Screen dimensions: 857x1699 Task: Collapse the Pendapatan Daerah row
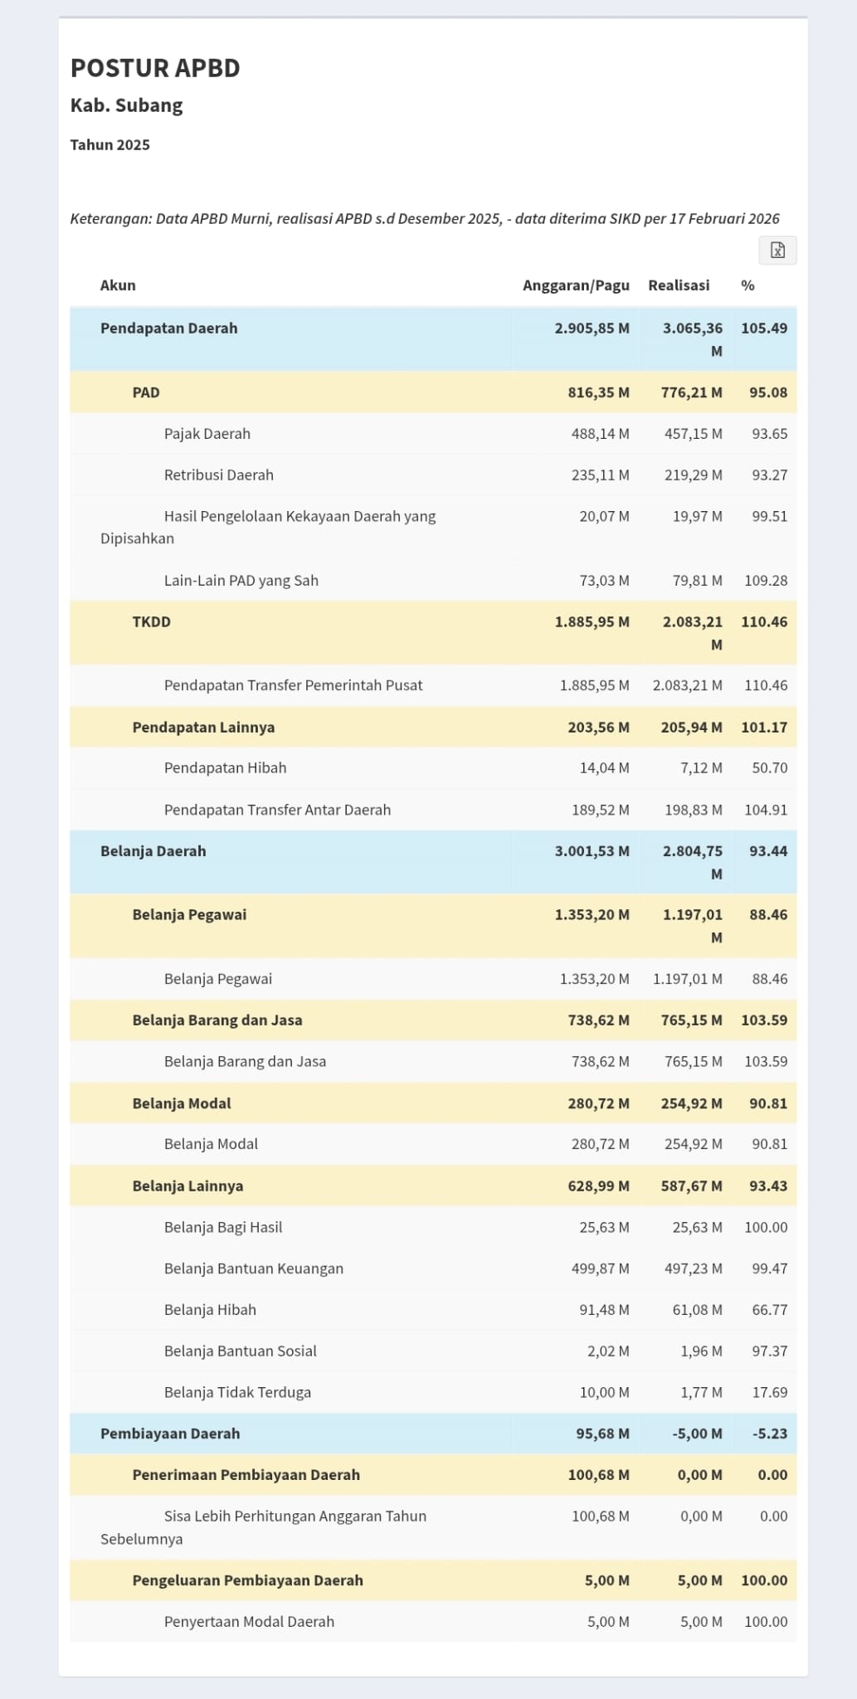[169, 329]
